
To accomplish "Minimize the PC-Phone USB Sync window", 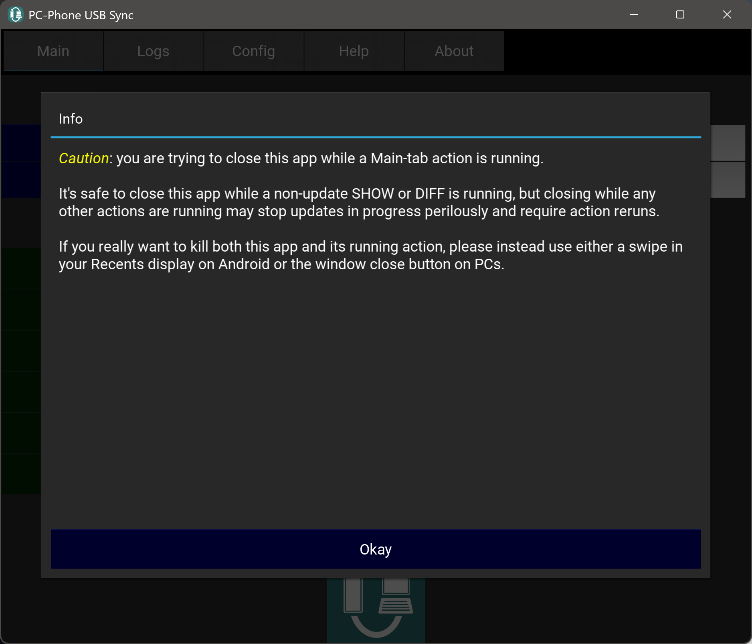I will 634,15.
